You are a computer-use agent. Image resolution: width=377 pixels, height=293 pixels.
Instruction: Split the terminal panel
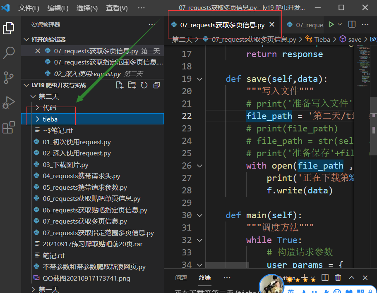point(324,277)
